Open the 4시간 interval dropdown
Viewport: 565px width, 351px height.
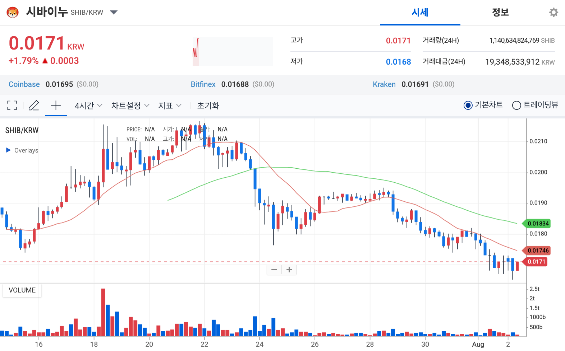(88, 106)
